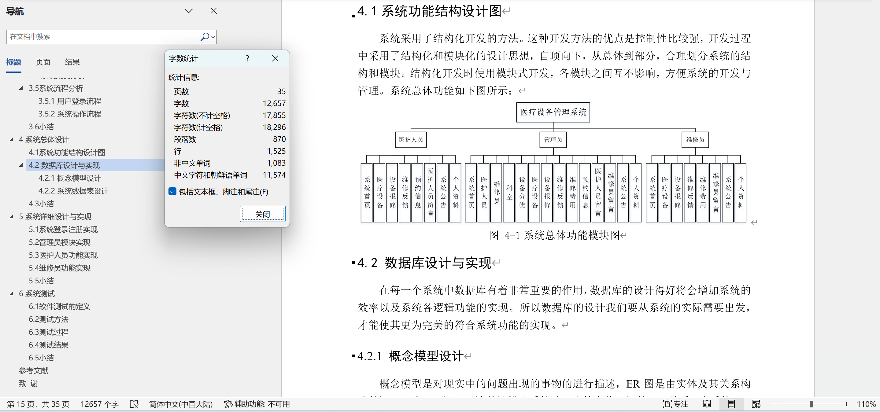Go to heading 6.2测试方法

coord(49,319)
